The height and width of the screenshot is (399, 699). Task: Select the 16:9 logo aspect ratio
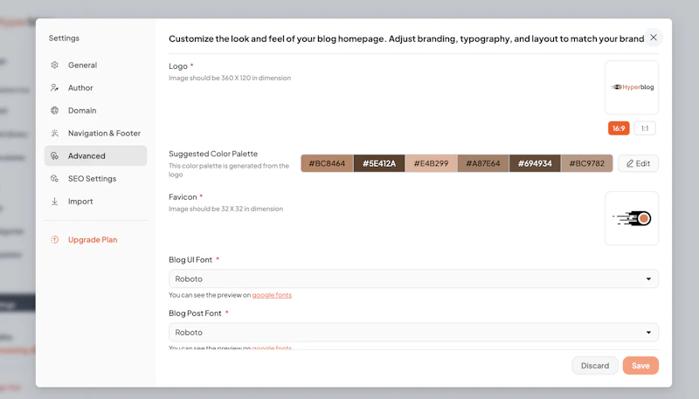pyautogui.click(x=619, y=128)
